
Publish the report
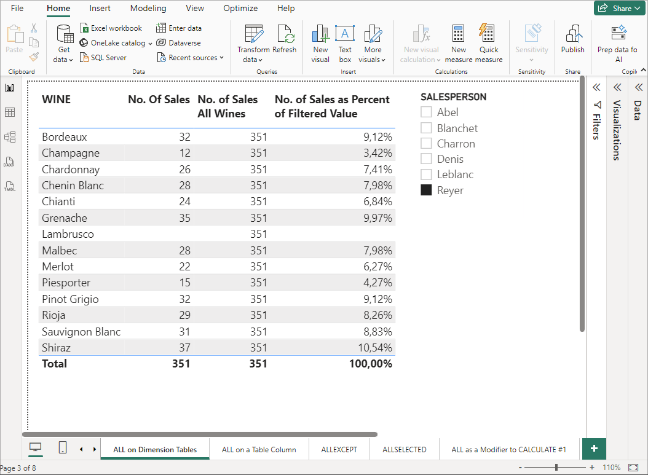click(x=572, y=39)
